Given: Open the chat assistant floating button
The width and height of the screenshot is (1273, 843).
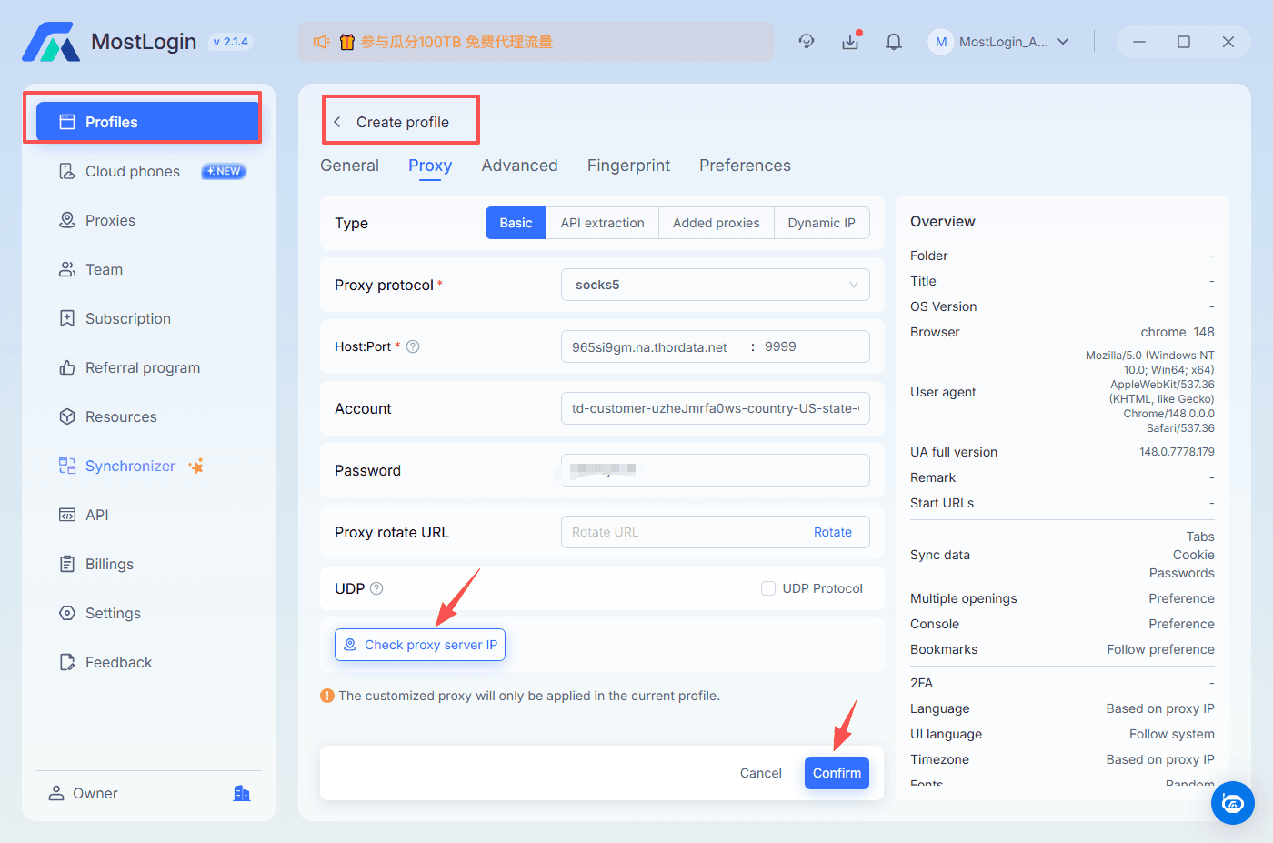Looking at the screenshot, I should pos(1233,803).
